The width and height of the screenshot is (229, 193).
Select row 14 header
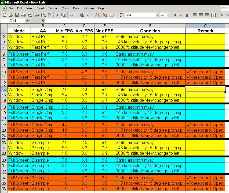(x=4, y=89)
